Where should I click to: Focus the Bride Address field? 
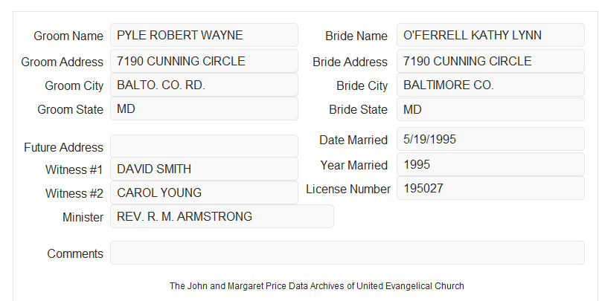[490, 61]
